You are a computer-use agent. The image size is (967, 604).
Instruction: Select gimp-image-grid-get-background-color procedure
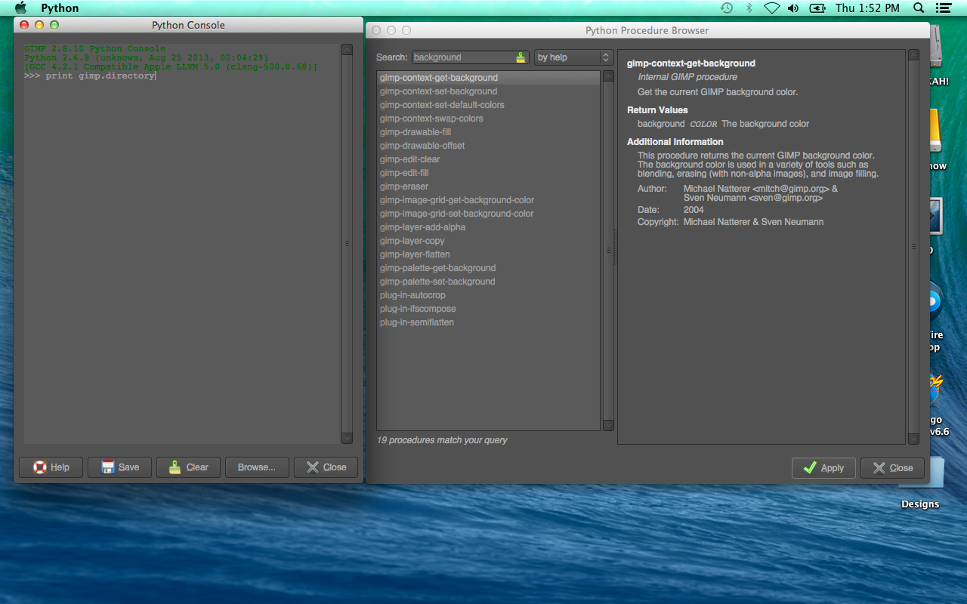coord(488,200)
